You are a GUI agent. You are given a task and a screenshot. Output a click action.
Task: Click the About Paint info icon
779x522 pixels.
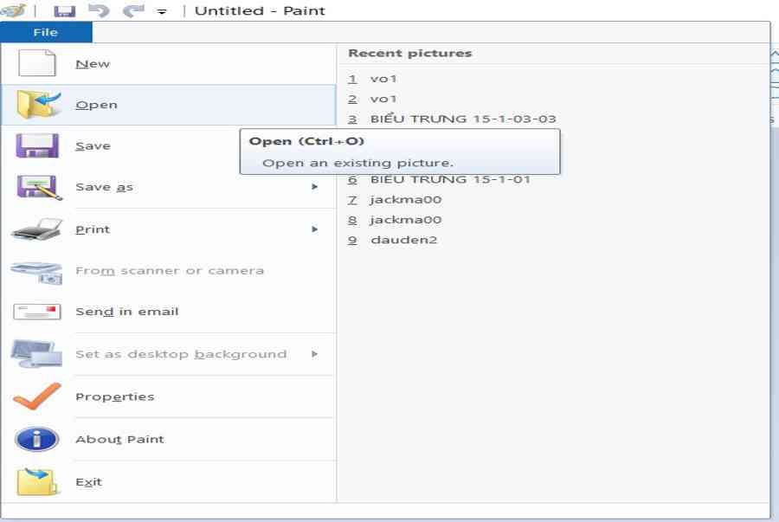coord(37,439)
